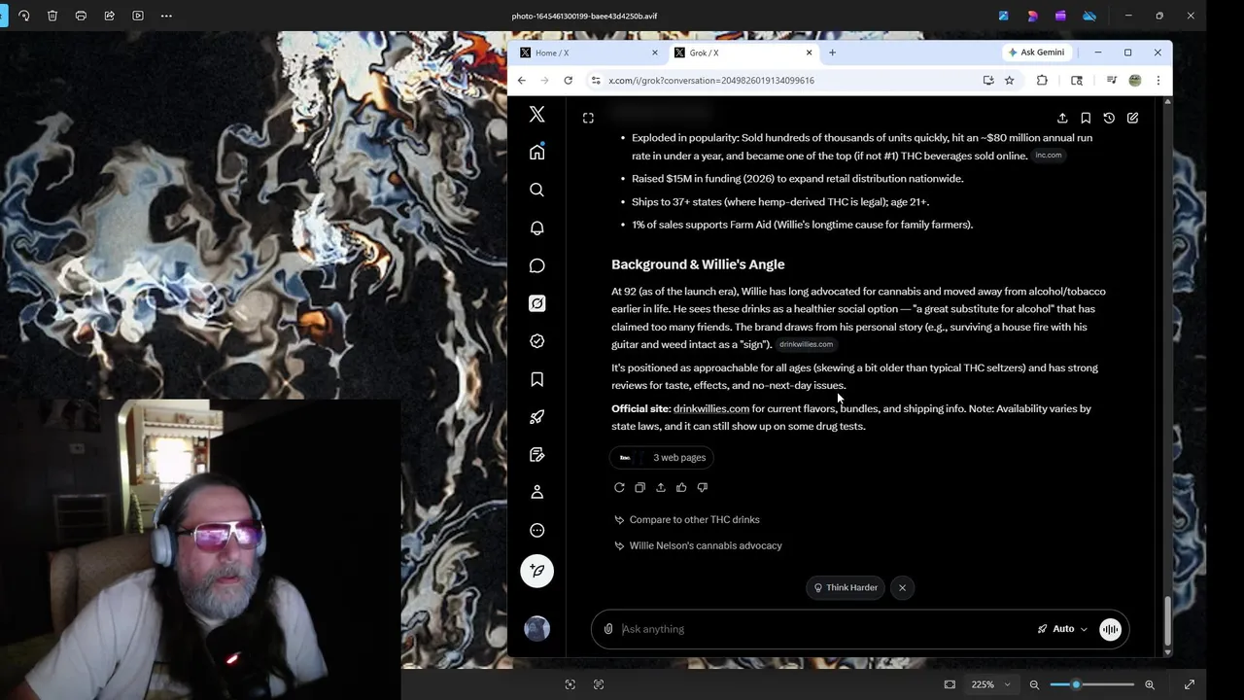Open the drinkwillies.com official site link
Viewport: 1244px width, 700px height.
(711, 408)
